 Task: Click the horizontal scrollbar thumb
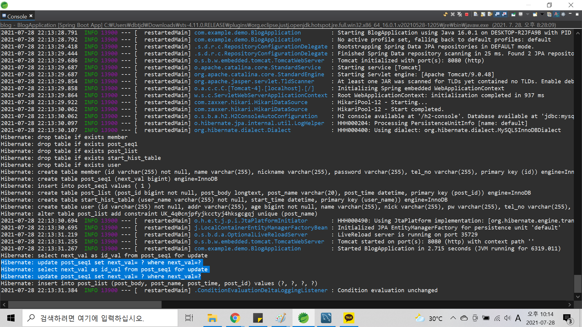(x=85, y=305)
